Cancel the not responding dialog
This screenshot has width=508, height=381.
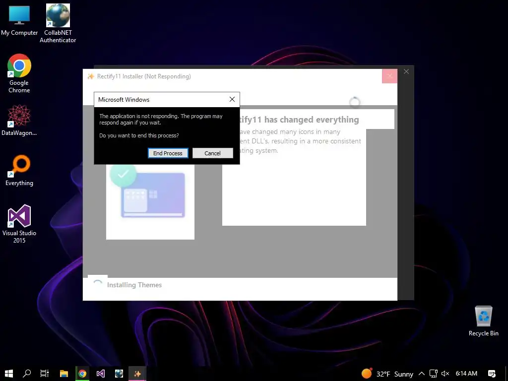(212, 153)
